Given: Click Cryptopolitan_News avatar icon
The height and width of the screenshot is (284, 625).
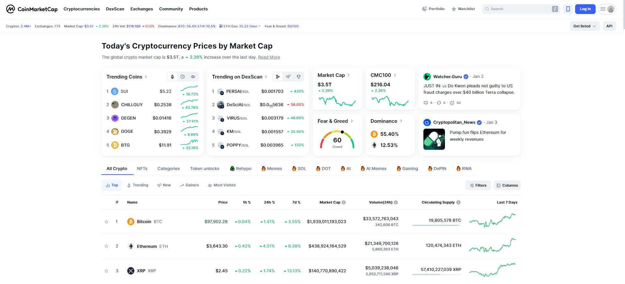Looking at the screenshot, I should pos(427,122).
